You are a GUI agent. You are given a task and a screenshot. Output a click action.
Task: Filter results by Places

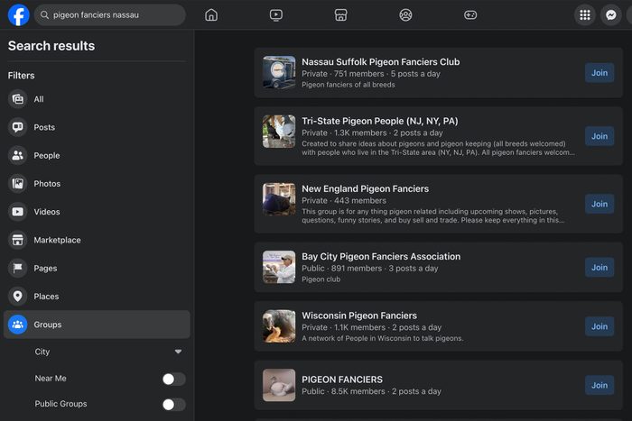point(46,296)
